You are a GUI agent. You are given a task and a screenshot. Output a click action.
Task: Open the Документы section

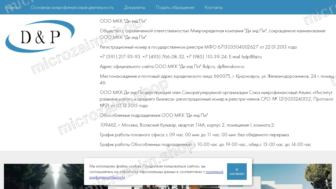(135, 7)
